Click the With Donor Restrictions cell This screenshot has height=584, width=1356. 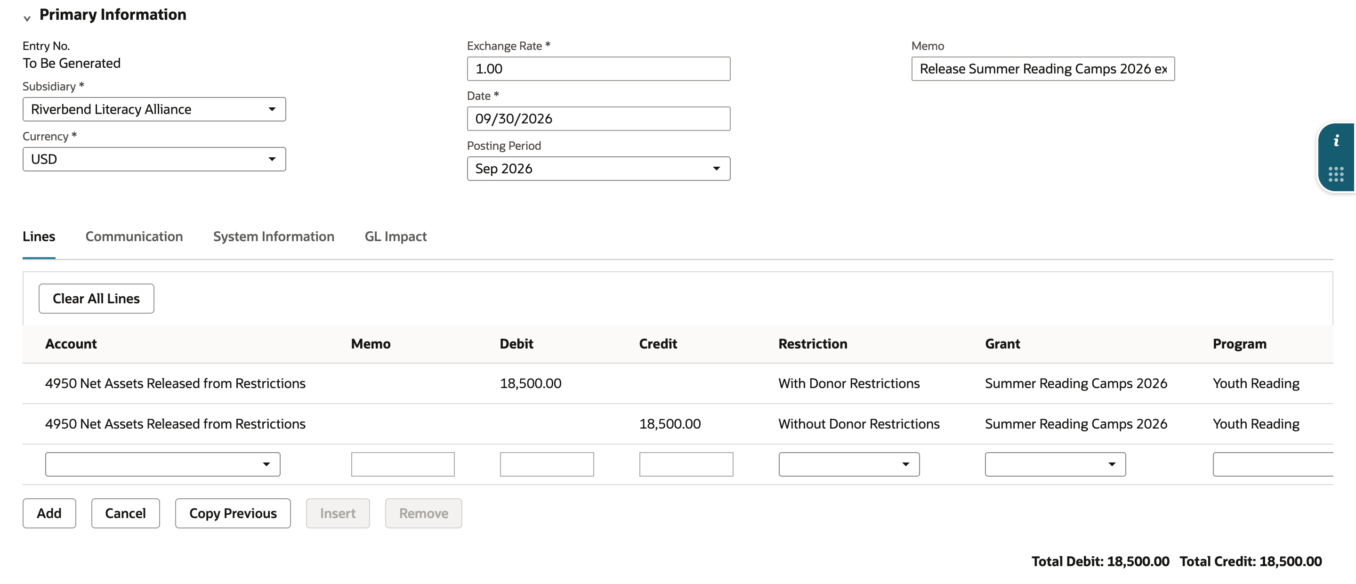pos(849,383)
